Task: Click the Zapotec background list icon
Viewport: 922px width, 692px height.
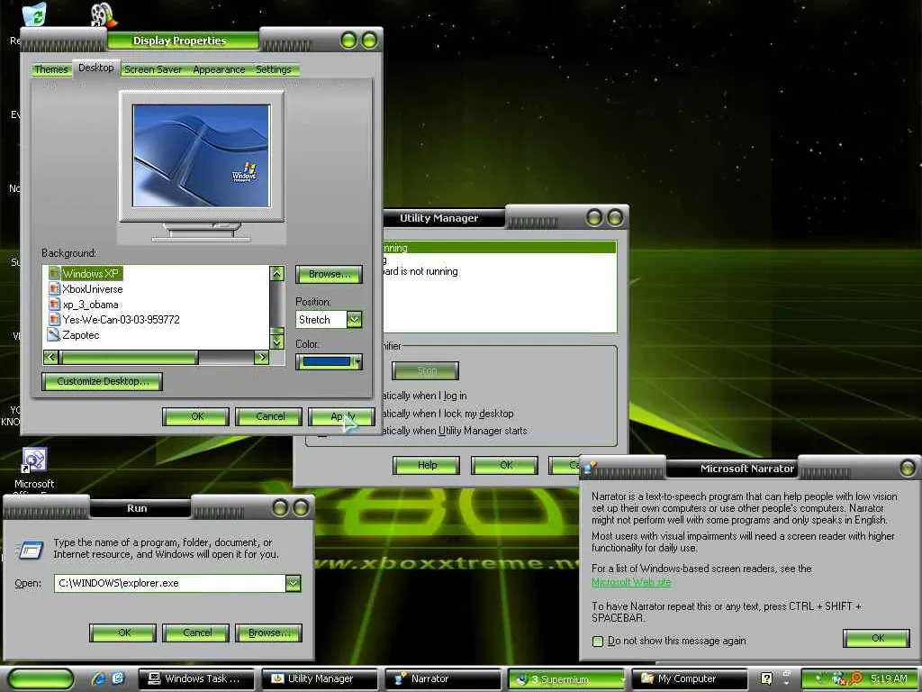Action: tap(54, 334)
